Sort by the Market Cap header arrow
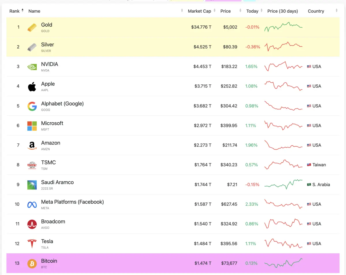The height and width of the screenshot is (275, 346). (x=214, y=11)
